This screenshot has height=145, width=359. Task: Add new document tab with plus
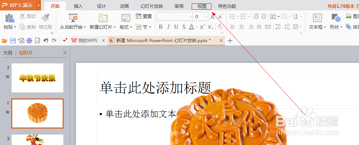coord(230,41)
